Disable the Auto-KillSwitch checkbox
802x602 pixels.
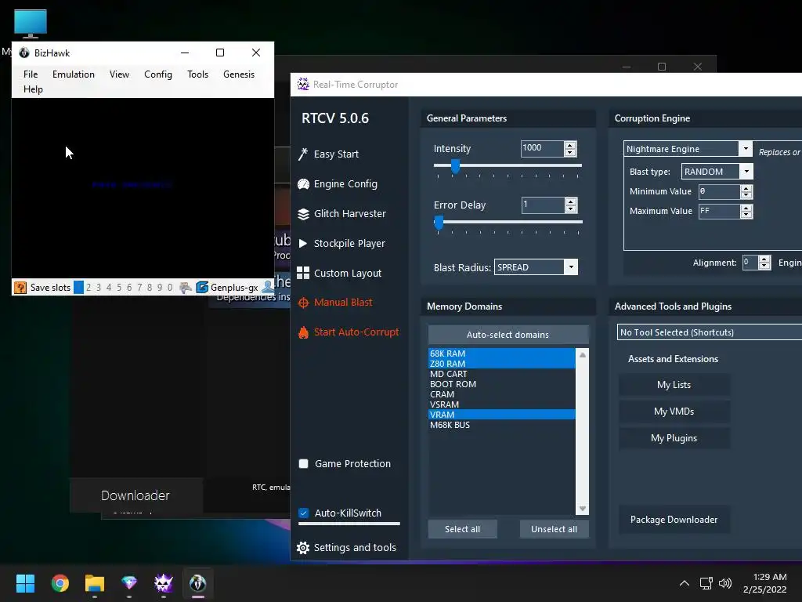(x=303, y=513)
